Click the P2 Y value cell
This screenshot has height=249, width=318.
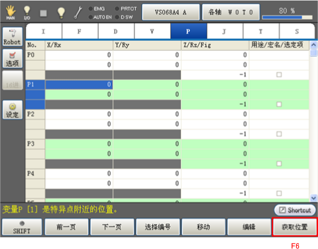147,114
